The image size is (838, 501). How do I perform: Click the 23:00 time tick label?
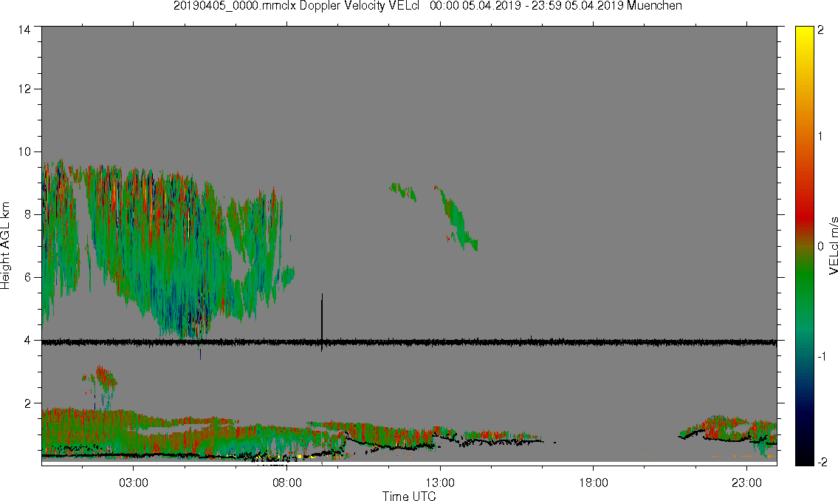pyautogui.click(x=746, y=483)
